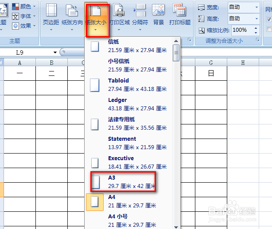Click the 法律专用纸 paper thumbnail icon
This screenshot has width=272, height=229.
(95, 124)
